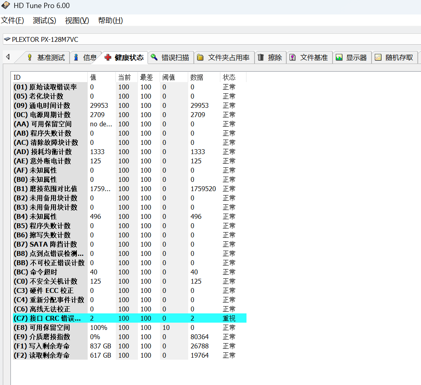
Task: Select the (B1) 磨损范围对比值 row
Action: 129,189
